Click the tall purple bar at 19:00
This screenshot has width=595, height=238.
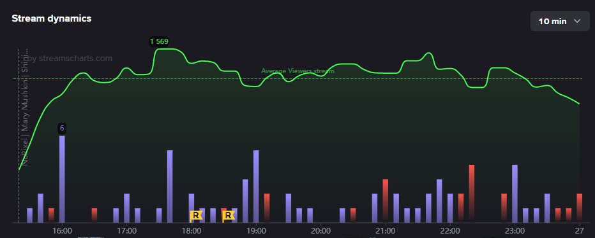pos(256,186)
